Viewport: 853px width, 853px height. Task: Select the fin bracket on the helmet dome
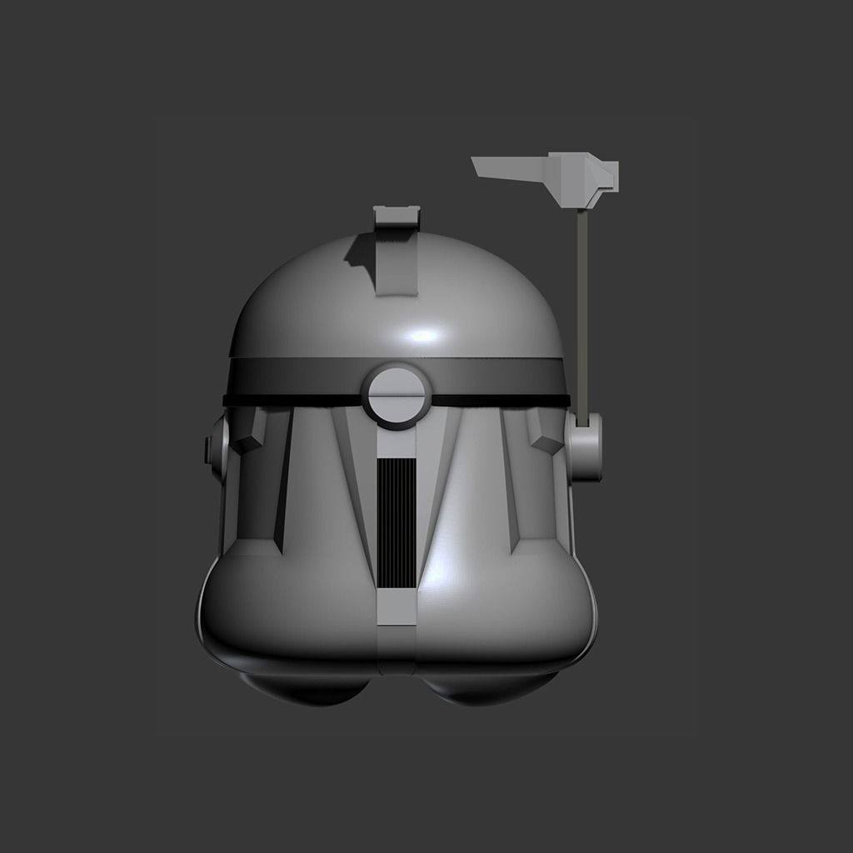point(397,251)
